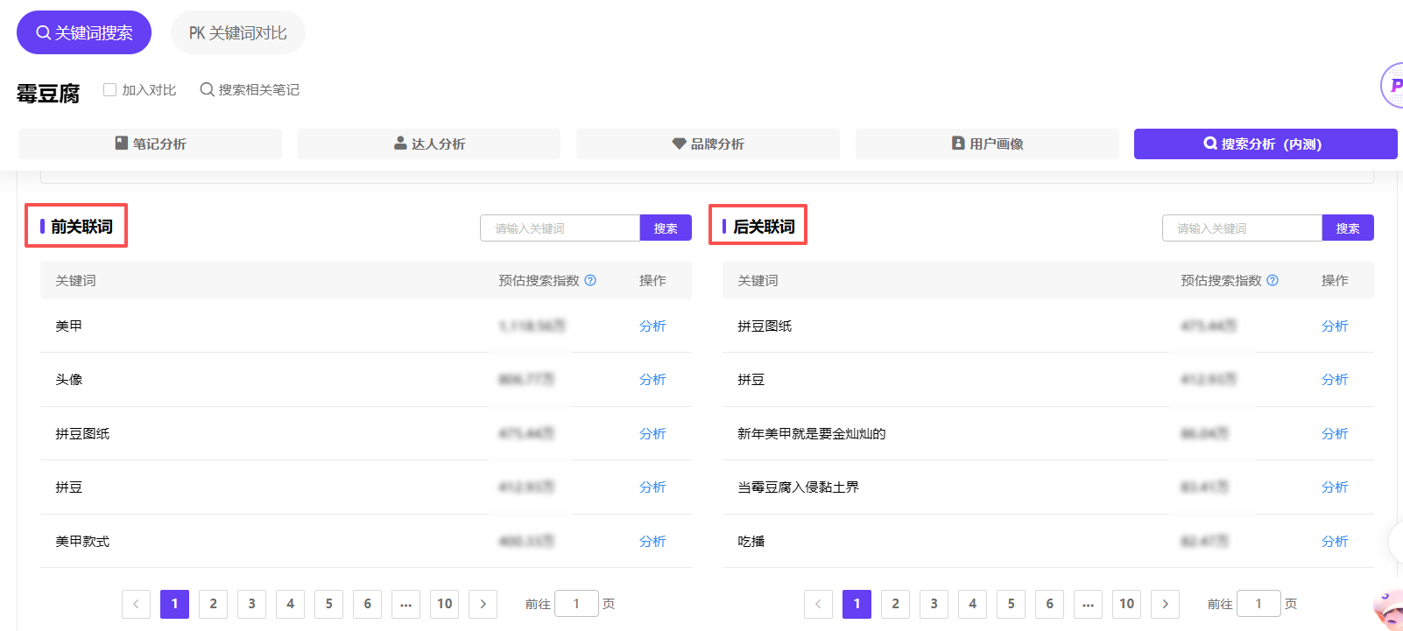Check the 加入对比 checkbox
The width and height of the screenshot is (1403, 631).
(x=110, y=89)
